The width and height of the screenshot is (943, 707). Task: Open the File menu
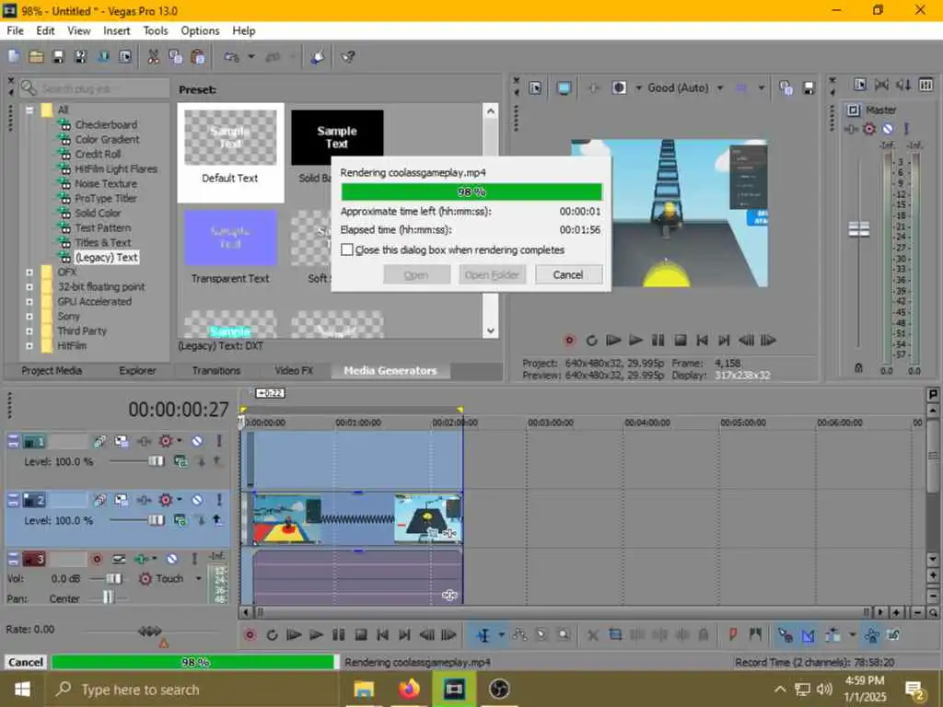15,30
